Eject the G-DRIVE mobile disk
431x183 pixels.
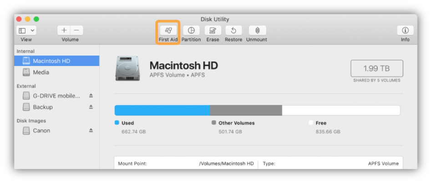point(91,96)
